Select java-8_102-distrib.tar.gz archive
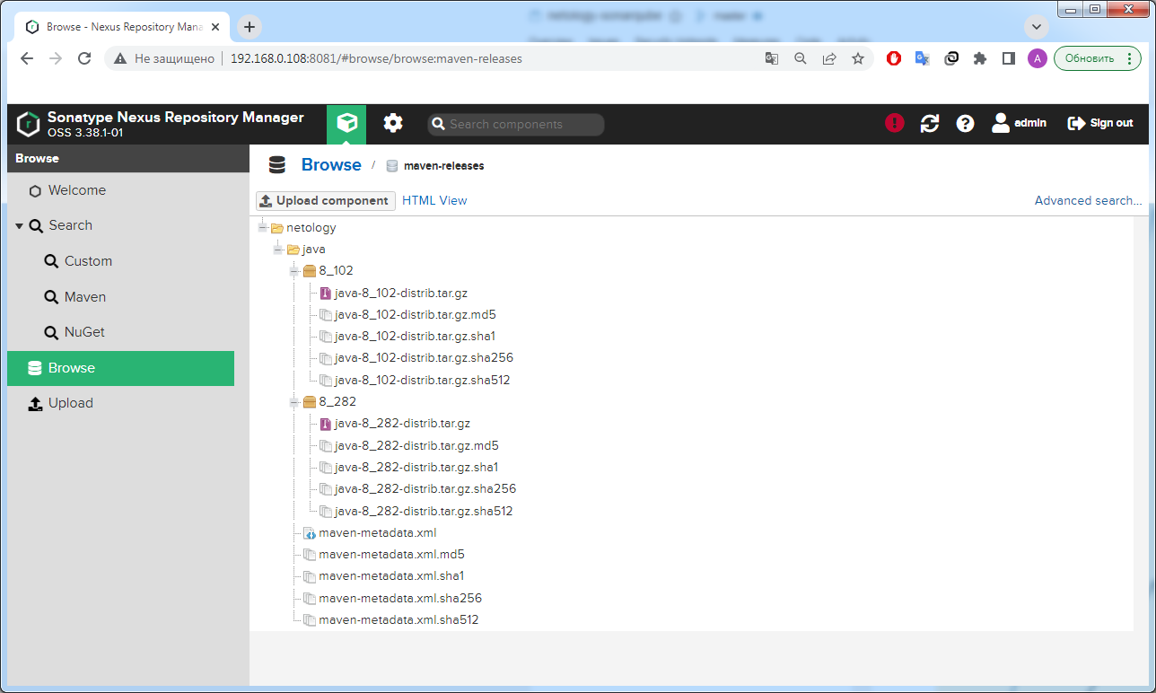 401,293
